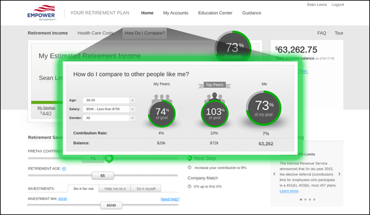Check the company match X% option

[x=189, y=186]
